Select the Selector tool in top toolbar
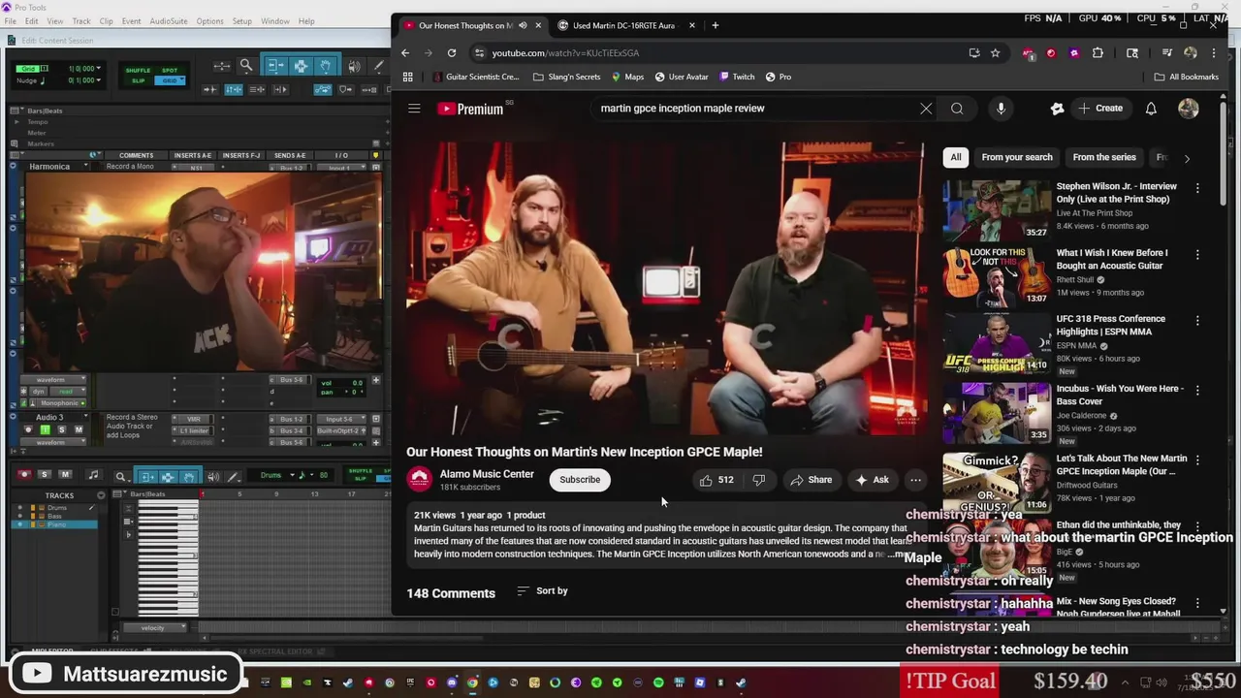The image size is (1241, 698). click(x=301, y=66)
